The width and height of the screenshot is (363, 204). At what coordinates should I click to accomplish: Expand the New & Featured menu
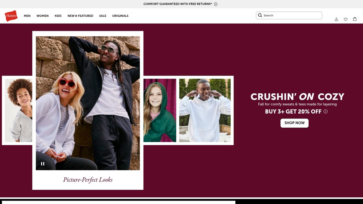80,16
